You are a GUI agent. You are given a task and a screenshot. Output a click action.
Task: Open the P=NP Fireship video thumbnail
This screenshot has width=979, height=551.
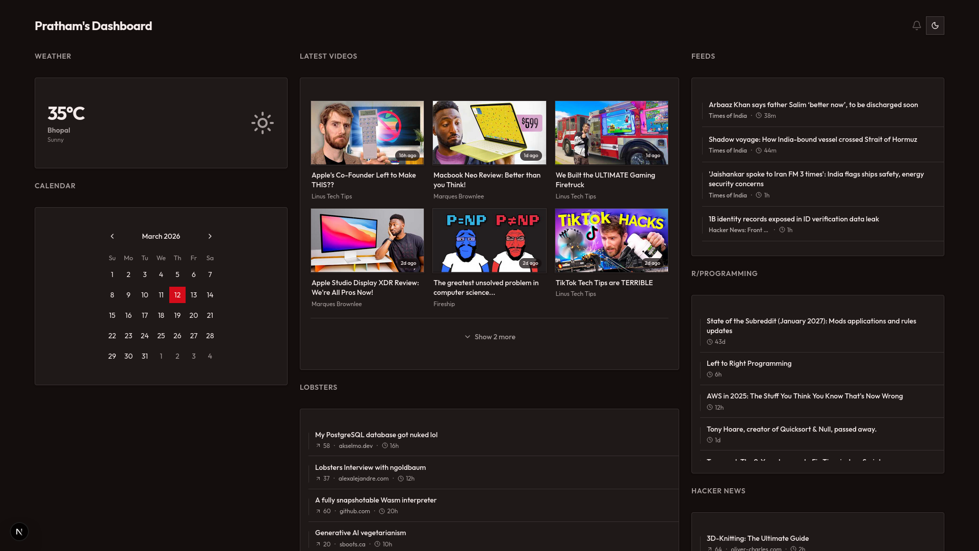(x=489, y=240)
